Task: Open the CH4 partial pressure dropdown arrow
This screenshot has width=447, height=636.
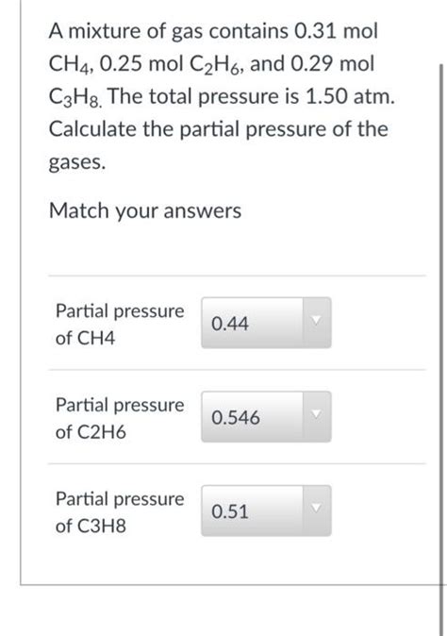Action: [317, 323]
